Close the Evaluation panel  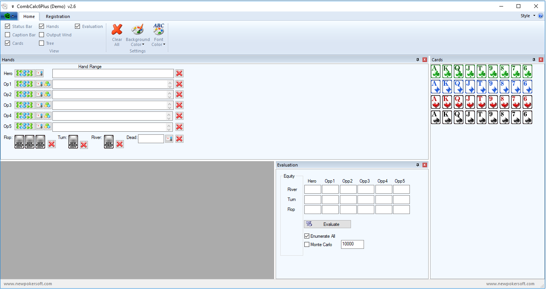[425, 165]
